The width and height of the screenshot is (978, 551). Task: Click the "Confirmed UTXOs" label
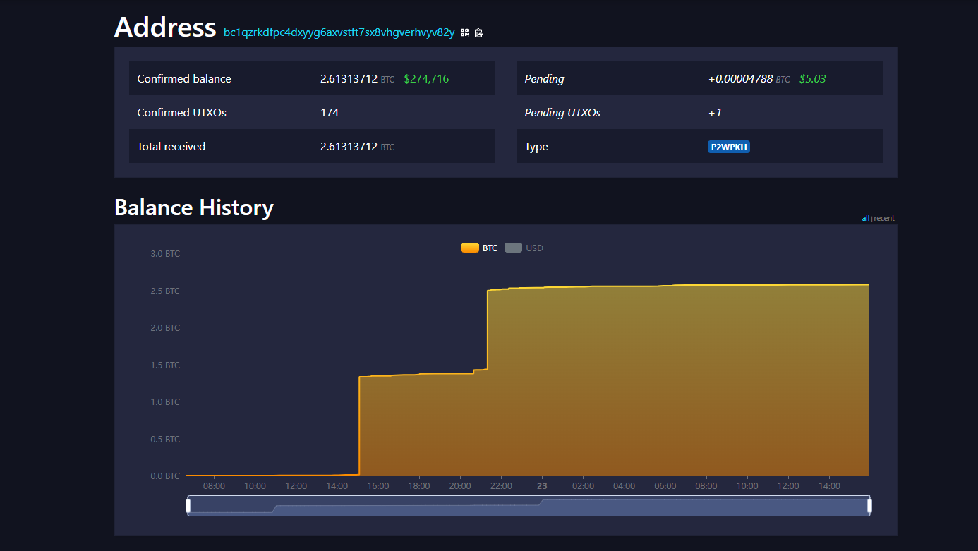point(182,113)
